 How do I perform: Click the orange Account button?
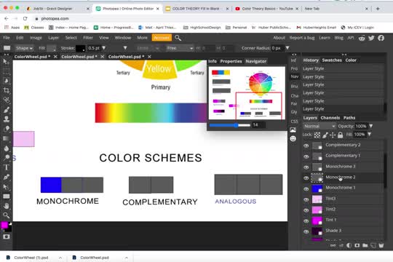pyautogui.click(x=162, y=38)
